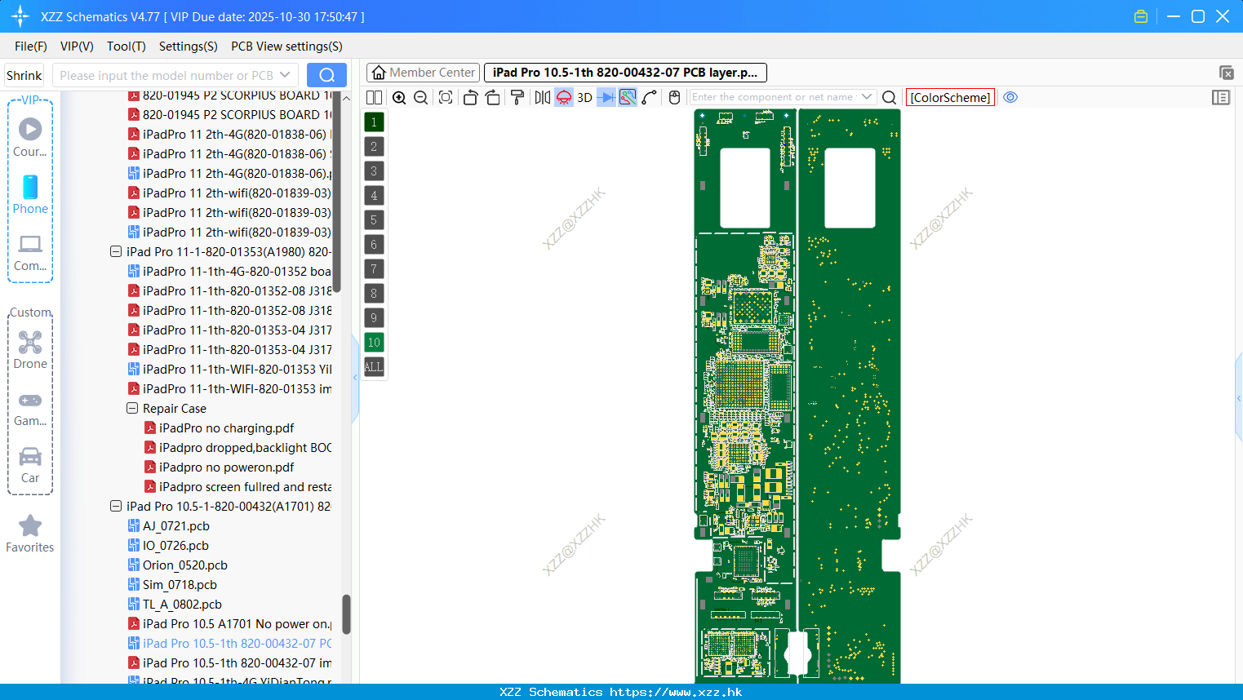This screenshot has height=700, width=1243.
Task: Collapse iPad Pro 10.5-1-820-00432(A1701) folder
Action: (x=116, y=506)
